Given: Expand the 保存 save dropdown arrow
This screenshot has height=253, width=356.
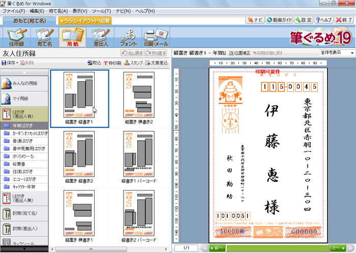Looking at the screenshot, I should pos(17,62).
